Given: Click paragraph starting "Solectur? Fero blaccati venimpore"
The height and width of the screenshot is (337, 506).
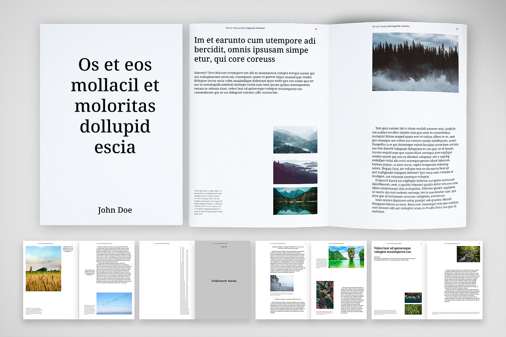Looking at the screenshot, I should pos(255,83).
